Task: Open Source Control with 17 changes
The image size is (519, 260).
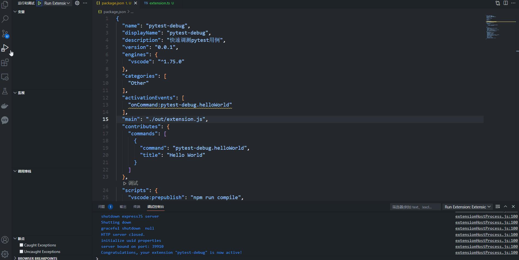Action: (5, 34)
